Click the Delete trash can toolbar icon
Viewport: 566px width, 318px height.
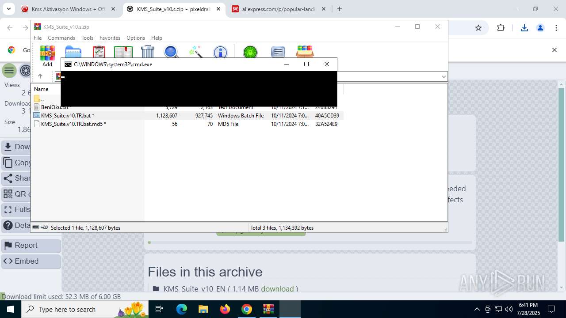coord(148,51)
